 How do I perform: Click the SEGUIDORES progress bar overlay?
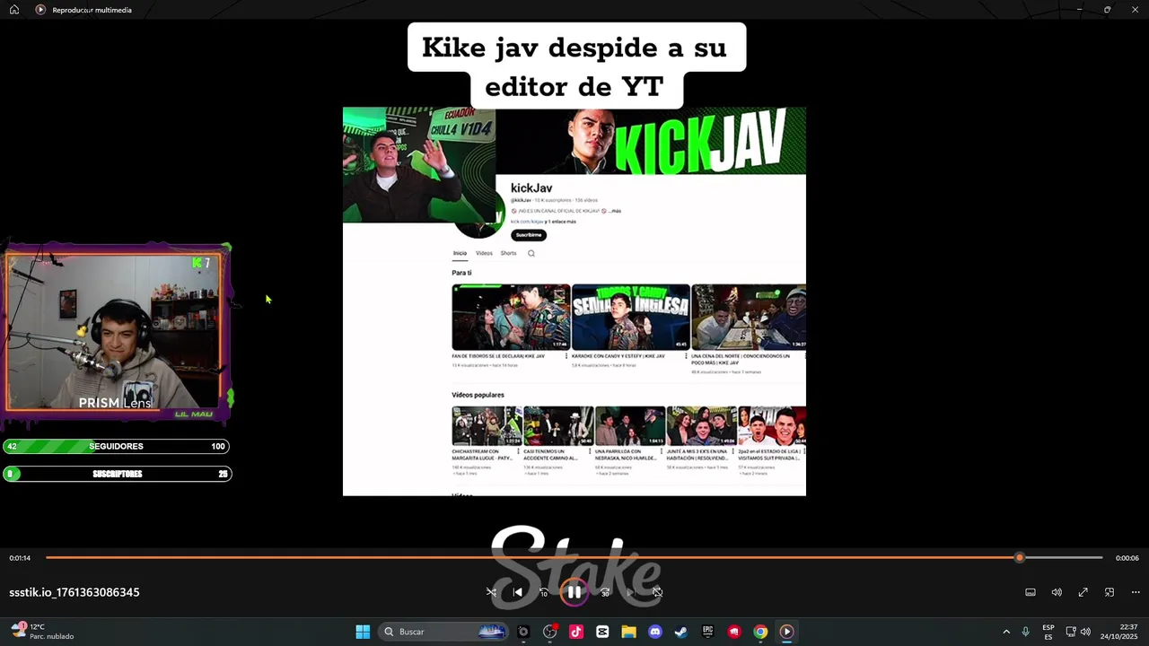[117, 446]
